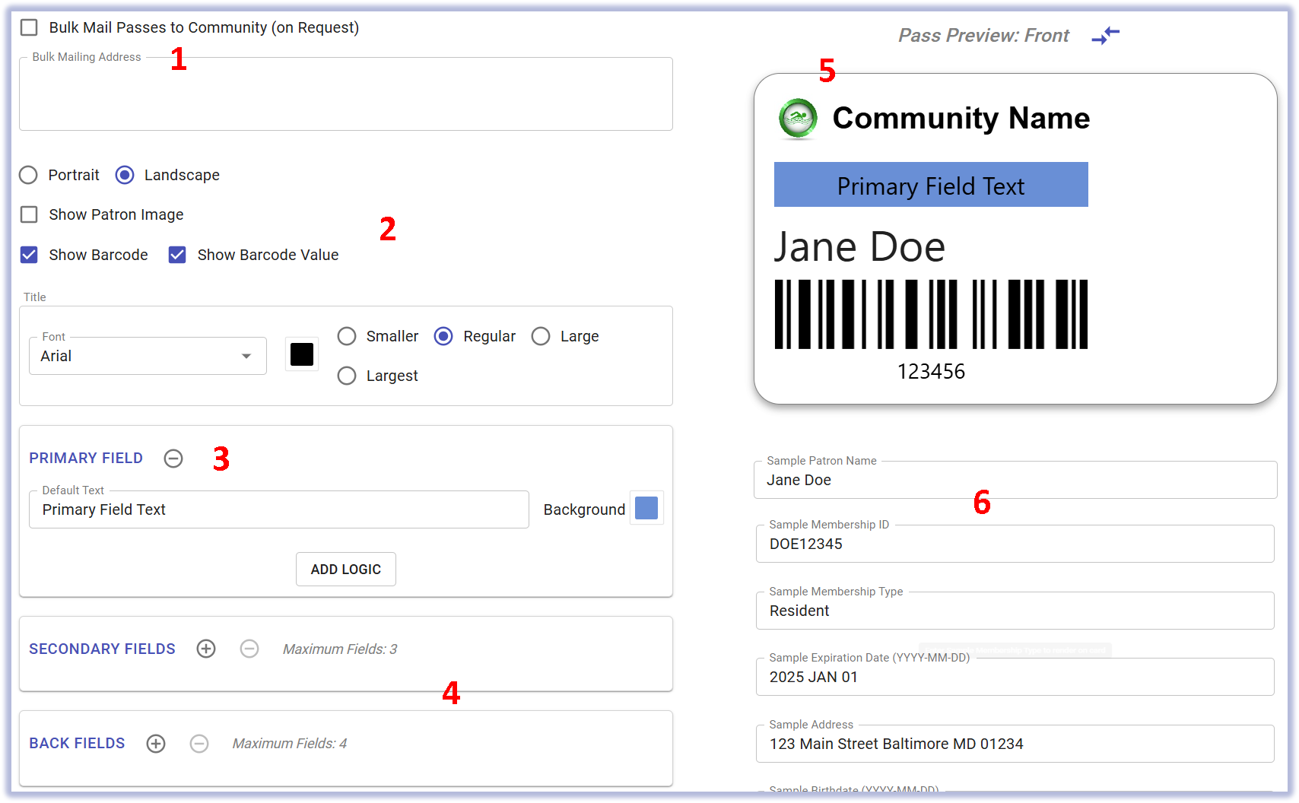Screen dimensions: 1299x803
Task: Add a Secondary Field with the plus icon
Action: point(206,649)
